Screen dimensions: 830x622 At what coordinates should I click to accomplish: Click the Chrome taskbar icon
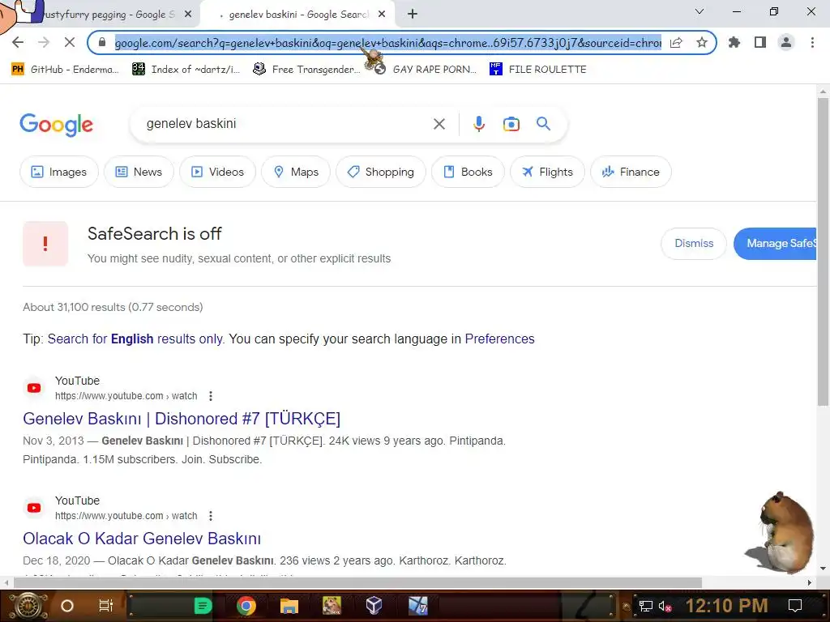(x=246, y=606)
